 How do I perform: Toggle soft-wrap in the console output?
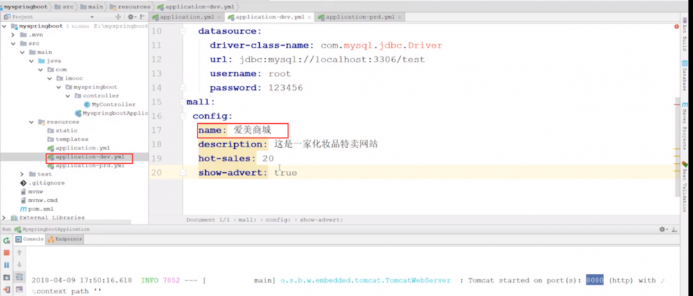point(19,277)
